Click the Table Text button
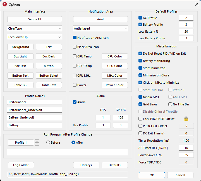Screen dimensions: 201x181 49,85
